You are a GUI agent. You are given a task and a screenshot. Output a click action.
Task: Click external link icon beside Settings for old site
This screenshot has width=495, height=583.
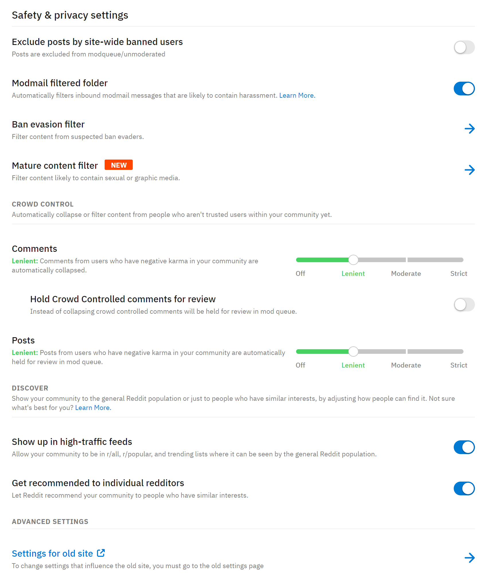coord(101,553)
